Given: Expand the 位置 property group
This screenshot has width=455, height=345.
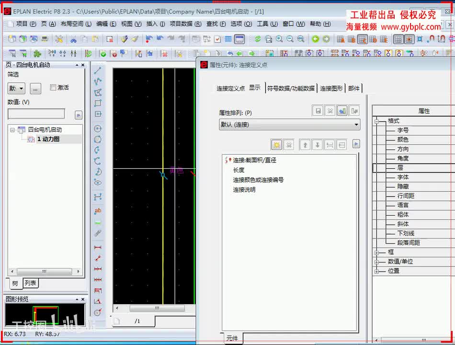Looking at the screenshot, I should tap(376, 272).
